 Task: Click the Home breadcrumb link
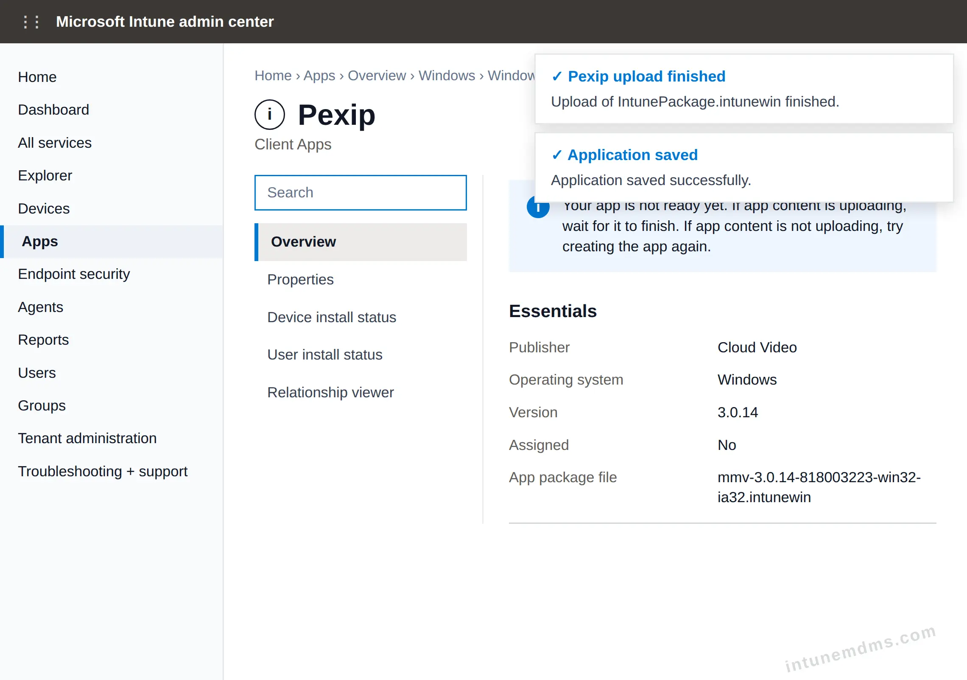click(x=273, y=75)
